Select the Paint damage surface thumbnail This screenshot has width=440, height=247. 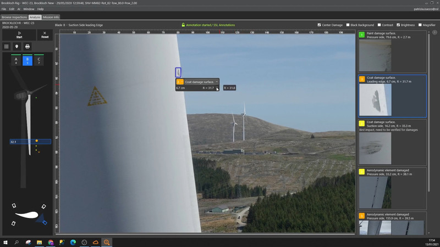point(375,55)
